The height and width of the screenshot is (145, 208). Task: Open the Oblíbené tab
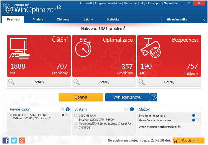tap(63, 19)
